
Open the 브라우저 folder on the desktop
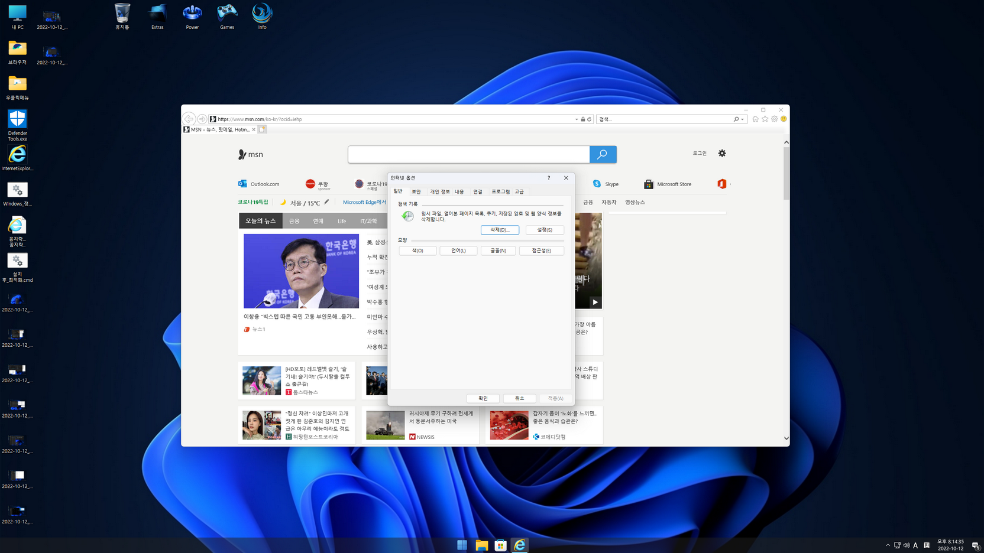coord(17,52)
